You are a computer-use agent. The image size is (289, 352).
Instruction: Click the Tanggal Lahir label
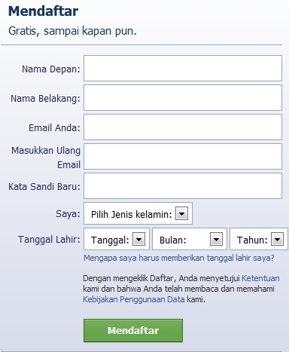tap(49, 240)
